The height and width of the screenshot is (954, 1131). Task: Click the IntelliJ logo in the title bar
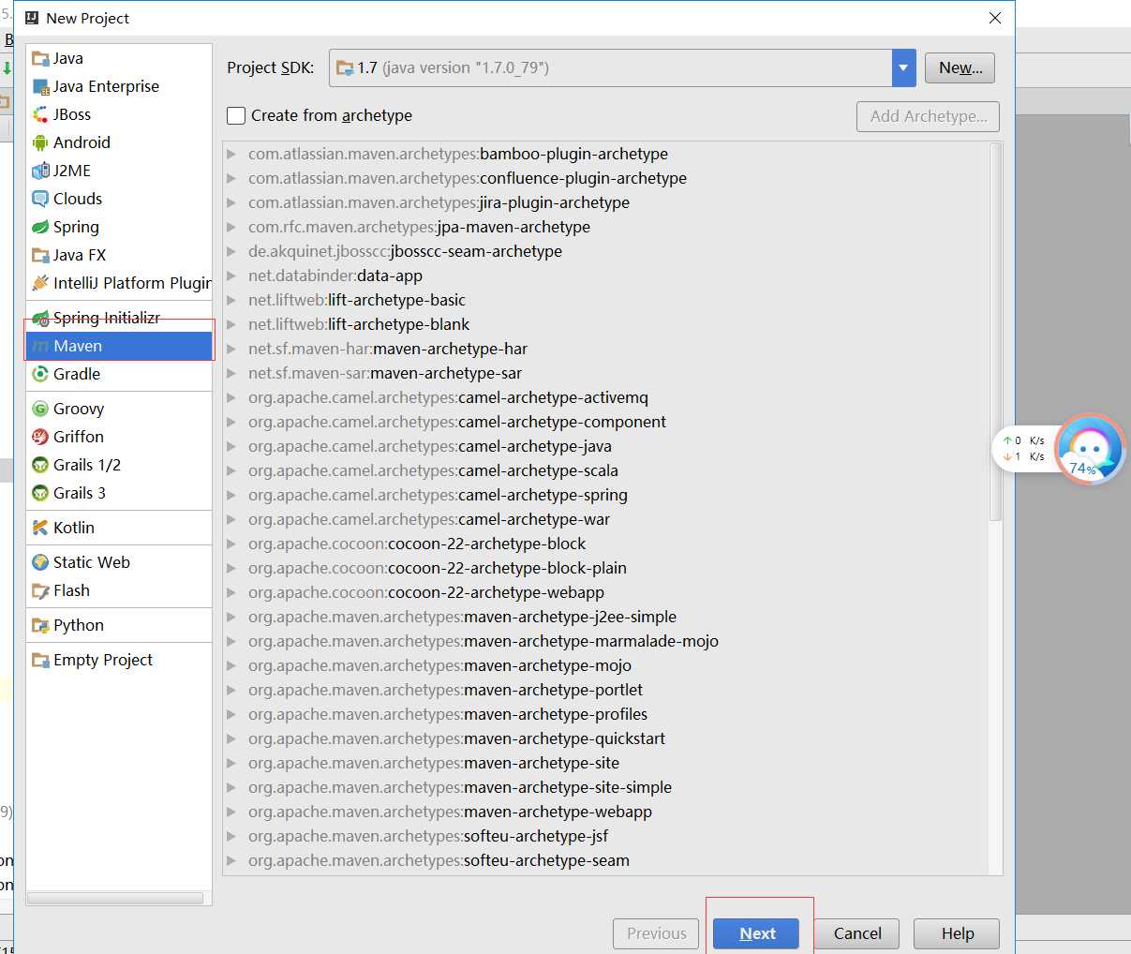tap(32, 18)
